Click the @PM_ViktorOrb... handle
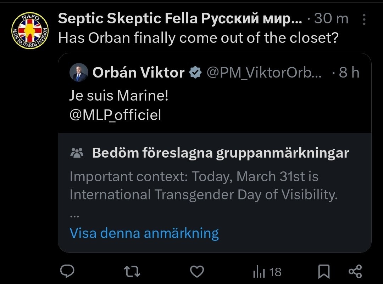 (x=264, y=73)
